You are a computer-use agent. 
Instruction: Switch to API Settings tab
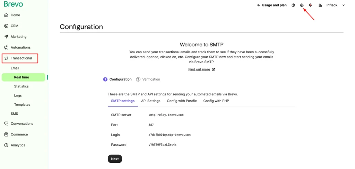151,101
